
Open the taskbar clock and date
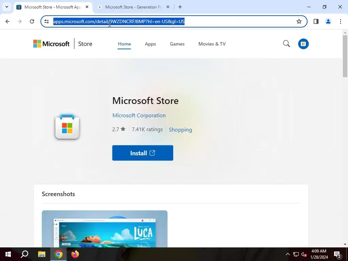click(319, 254)
